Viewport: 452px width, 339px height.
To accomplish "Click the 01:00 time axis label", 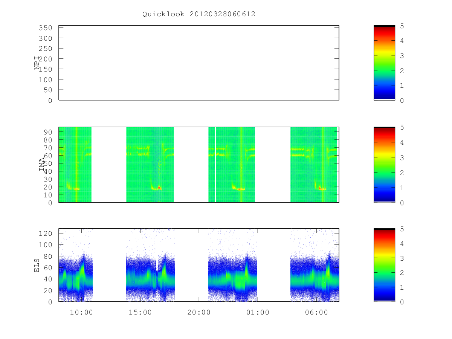I will [258, 312].
